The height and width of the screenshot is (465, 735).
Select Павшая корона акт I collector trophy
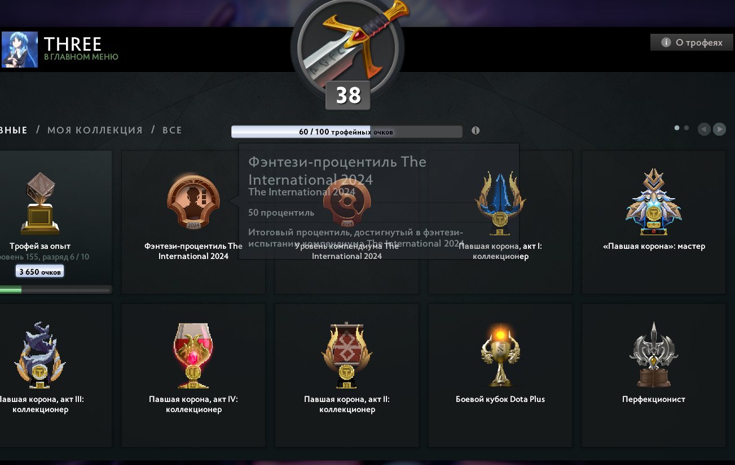coord(500,222)
